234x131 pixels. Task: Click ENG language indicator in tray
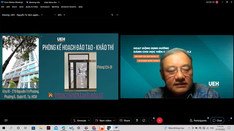click(x=212, y=128)
